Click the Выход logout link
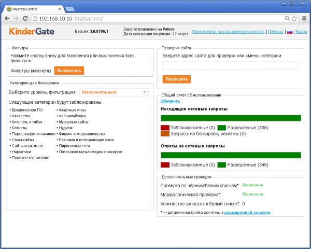This screenshot has height=249, width=311. pos(301,32)
